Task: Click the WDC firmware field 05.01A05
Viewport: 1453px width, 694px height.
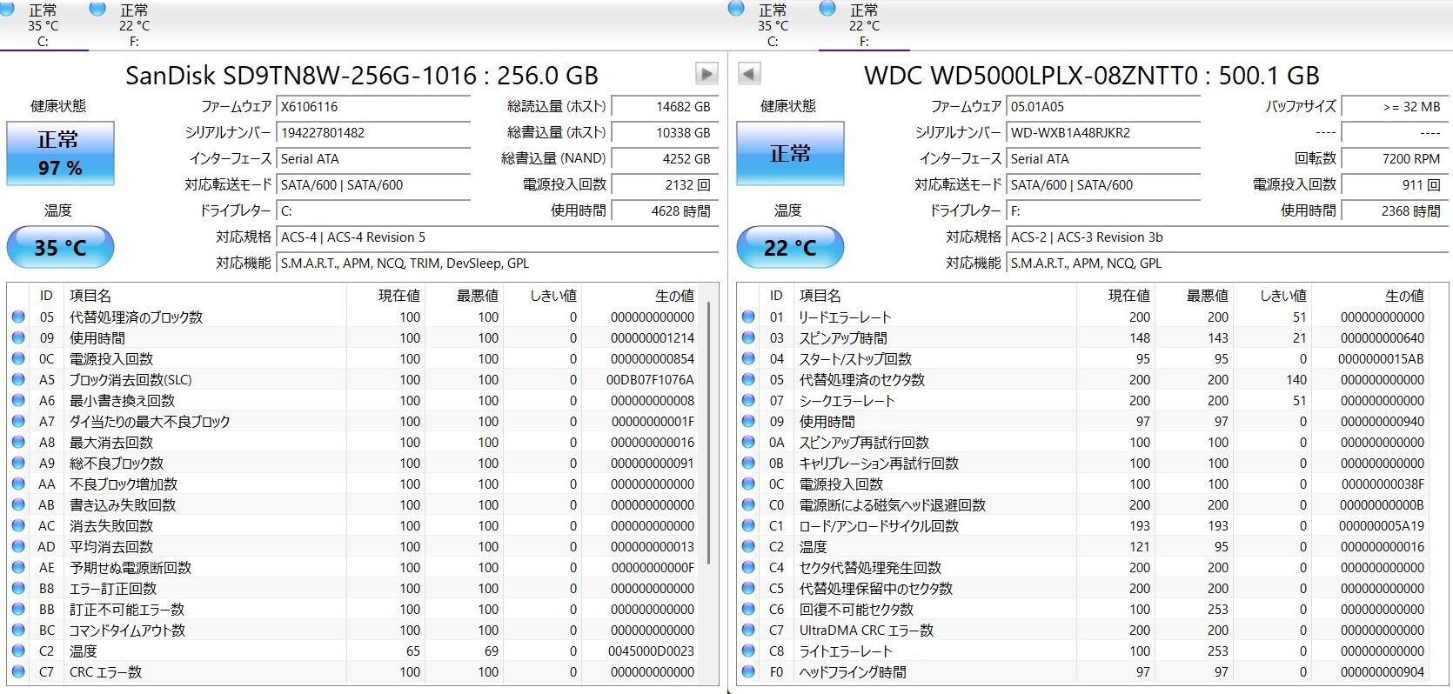Action: [x=1102, y=107]
